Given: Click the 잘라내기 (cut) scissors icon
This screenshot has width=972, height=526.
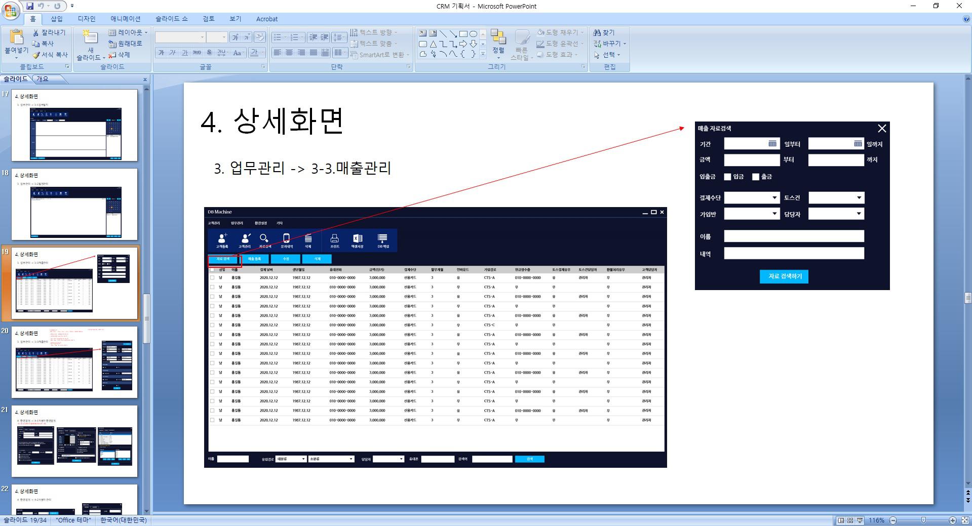Looking at the screenshot, I should point(36,32).
